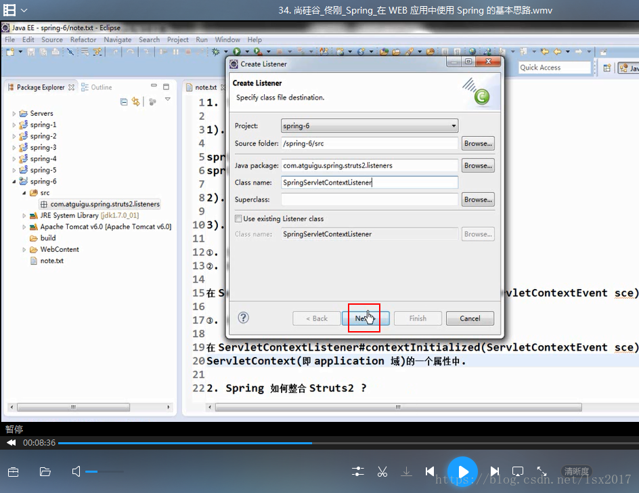Click the Java package input field
The width and height of the screenshot is (639, 493).
pos(369,165)
